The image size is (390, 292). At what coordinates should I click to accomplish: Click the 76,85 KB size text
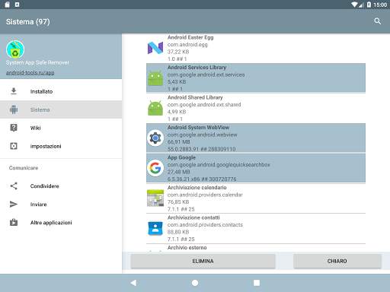point(178,202)
